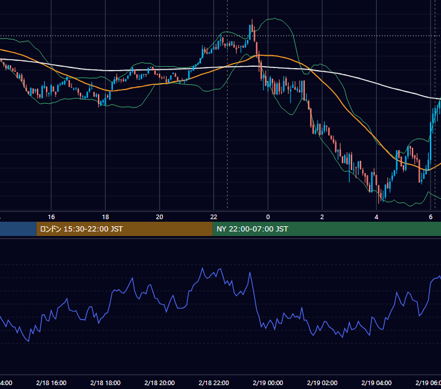
Task: Click the 2/18 22:00 label on indicator axis
Action: [214, 383]
